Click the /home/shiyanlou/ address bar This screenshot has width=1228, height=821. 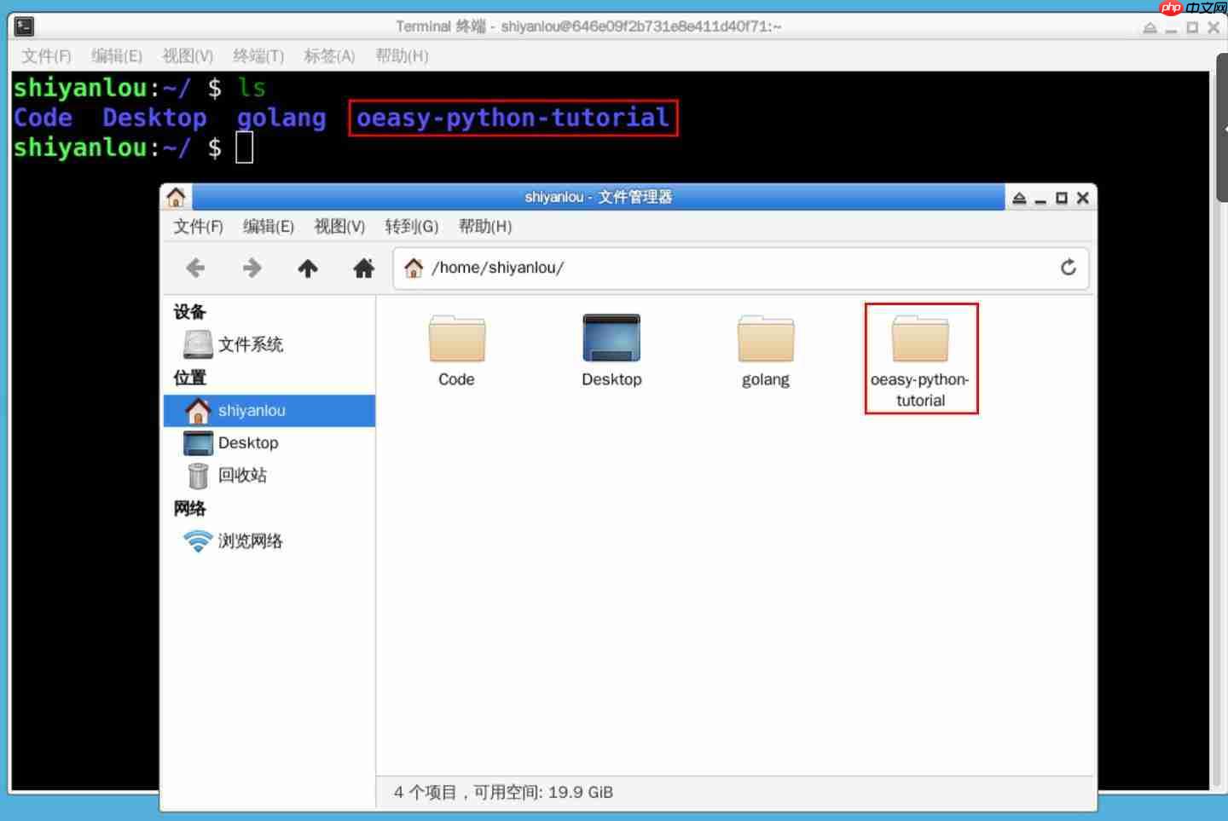point(682,268)
